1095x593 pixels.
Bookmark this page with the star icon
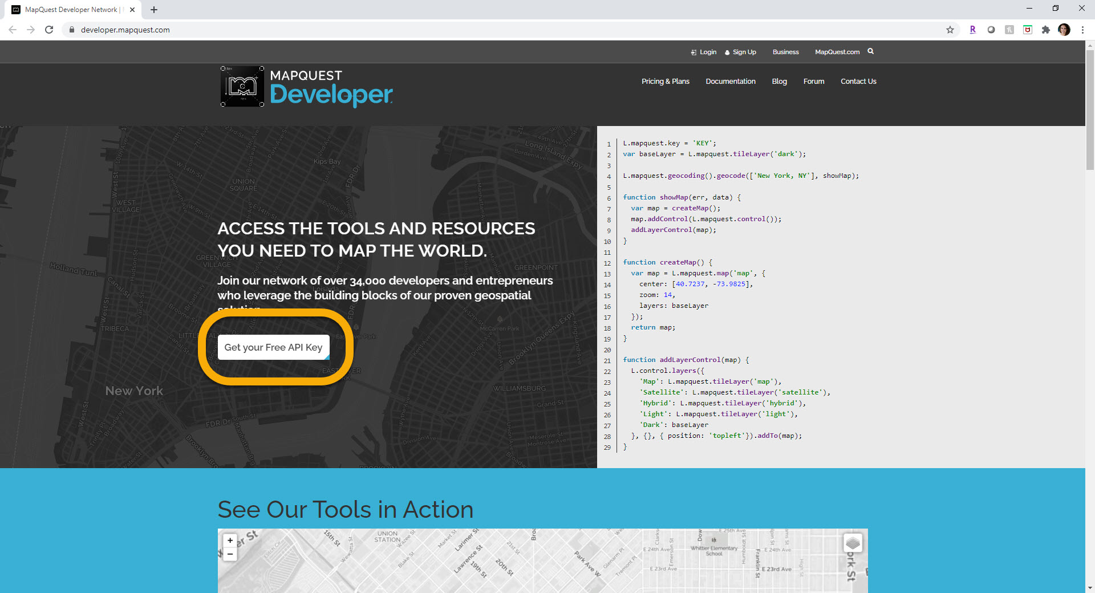(950, 30)
